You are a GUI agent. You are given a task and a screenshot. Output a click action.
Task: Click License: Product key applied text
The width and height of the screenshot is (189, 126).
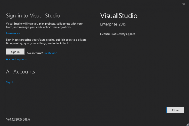pyautogui.click(x=118, y=34)
